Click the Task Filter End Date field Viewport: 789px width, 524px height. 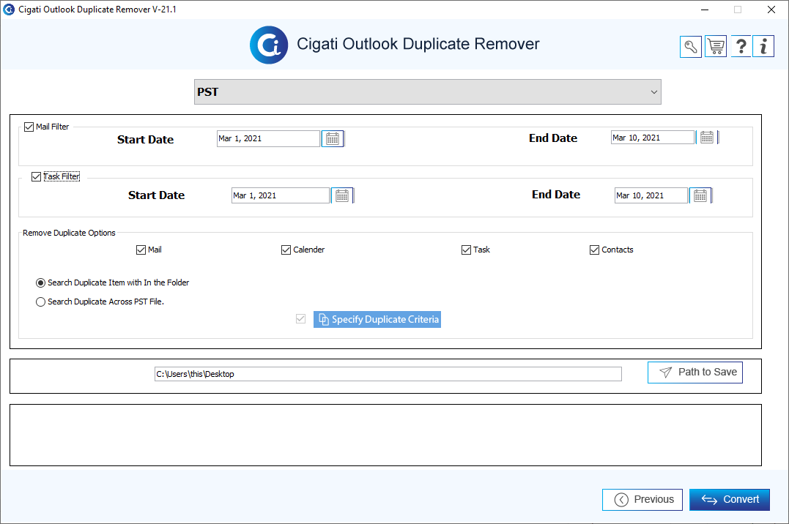[651, 195]
